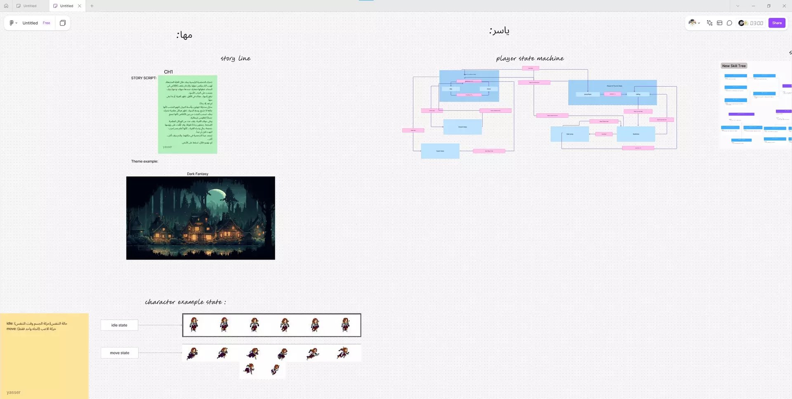Switch to the first Untitled tab

coord(29,6)
